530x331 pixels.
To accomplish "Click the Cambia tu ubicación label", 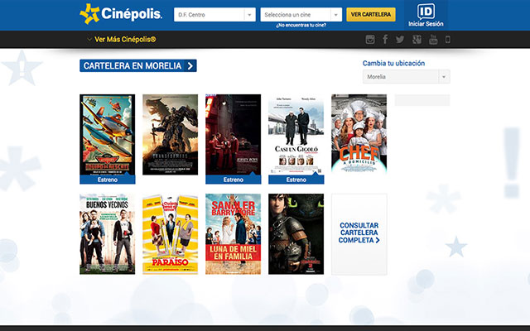I will 394,63.
